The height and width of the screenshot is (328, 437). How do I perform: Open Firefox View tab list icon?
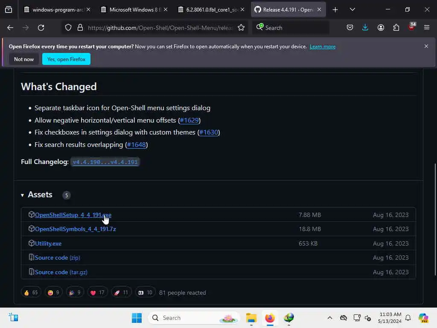point(9,9)
